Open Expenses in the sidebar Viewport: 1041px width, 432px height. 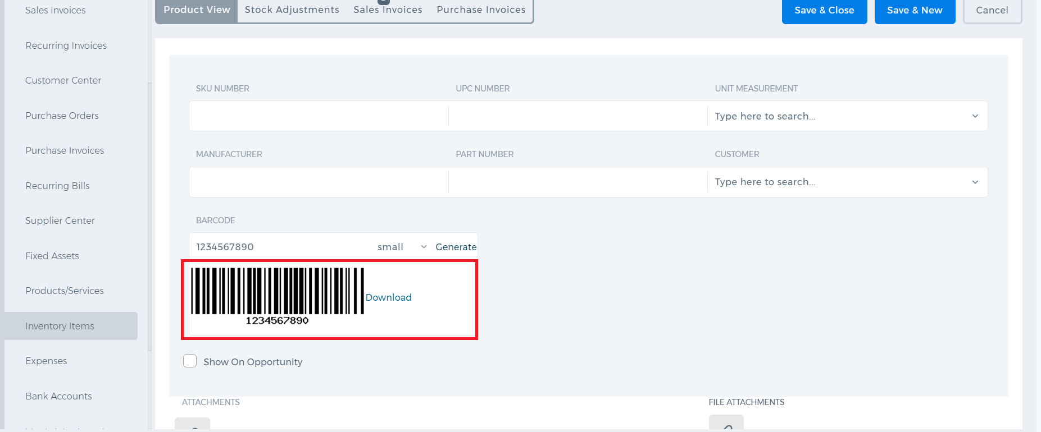tap(46, 361)
